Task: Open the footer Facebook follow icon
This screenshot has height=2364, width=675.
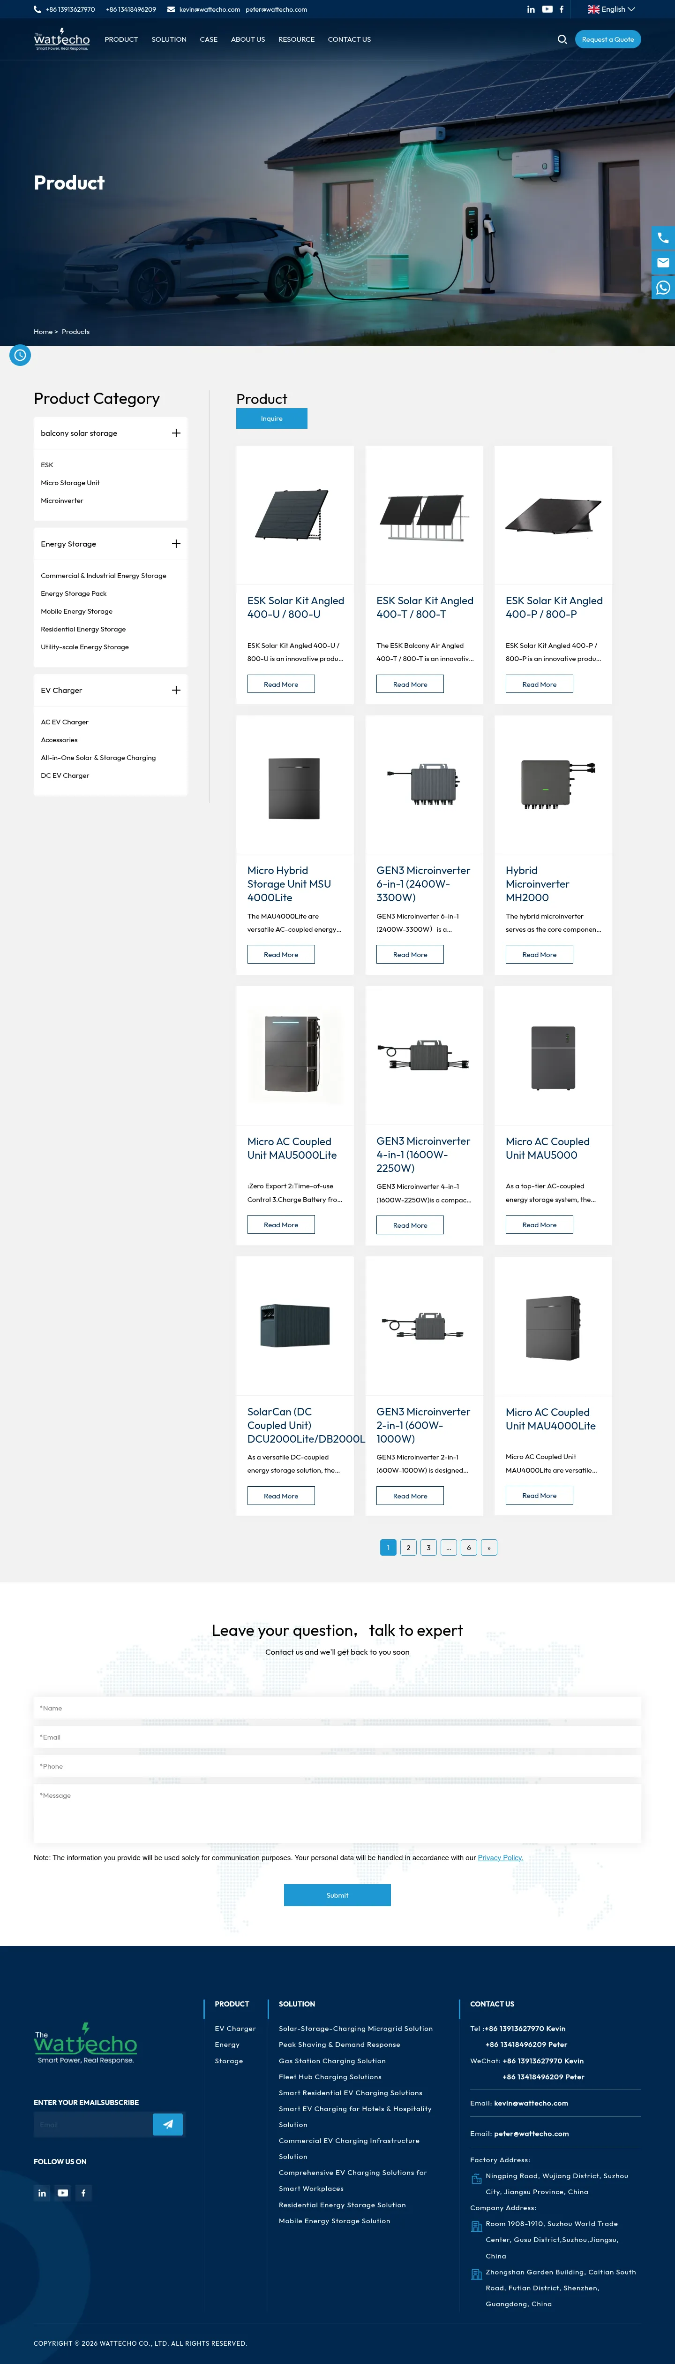Action: click(x=83, y=2192)
